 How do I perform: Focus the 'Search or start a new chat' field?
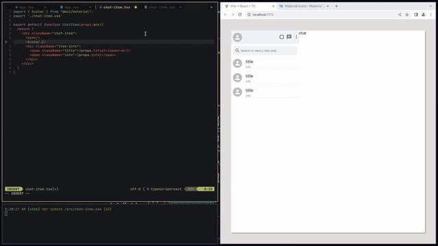click(x=265, y=51)
